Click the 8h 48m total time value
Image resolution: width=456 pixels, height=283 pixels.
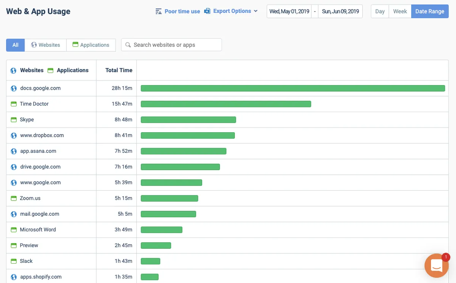tap(123, 120)
